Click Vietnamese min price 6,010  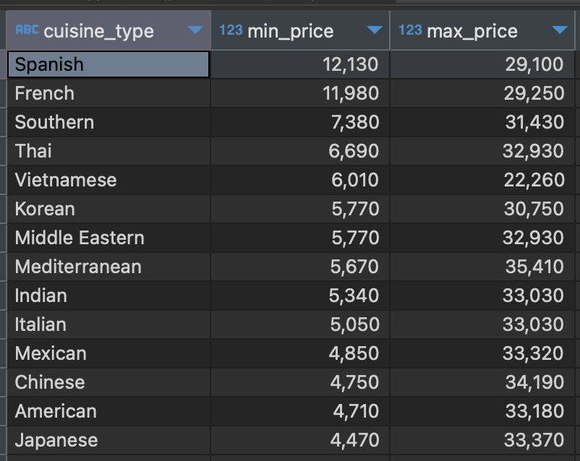355,180
